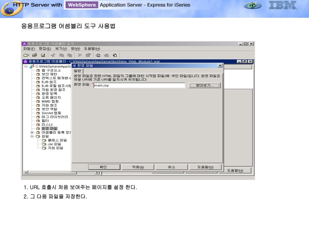309x231 pixels.
Task: Click the folder icon beside 필터
Action: tap(38, 121)
